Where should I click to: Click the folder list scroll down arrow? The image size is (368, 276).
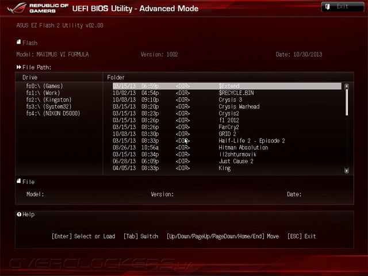(346, 170)
